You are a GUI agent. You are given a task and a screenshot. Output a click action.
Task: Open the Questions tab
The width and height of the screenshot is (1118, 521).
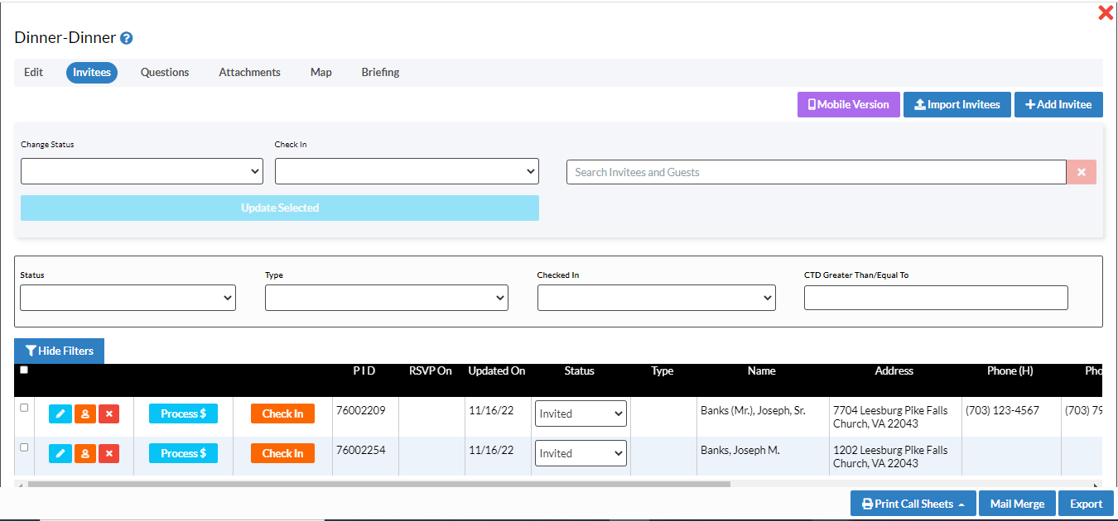click(165, 73)
